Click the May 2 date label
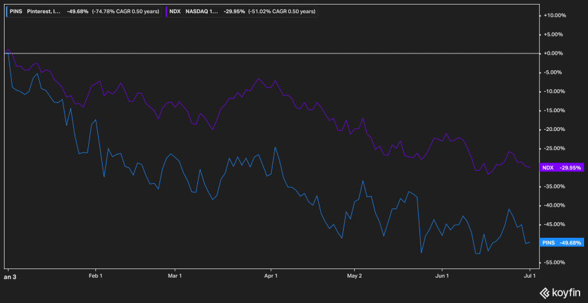The height and width of the screenshot is (303, 588). coord(354,276)
